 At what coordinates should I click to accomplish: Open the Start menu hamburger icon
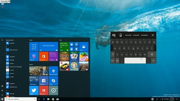coord(2,40)
